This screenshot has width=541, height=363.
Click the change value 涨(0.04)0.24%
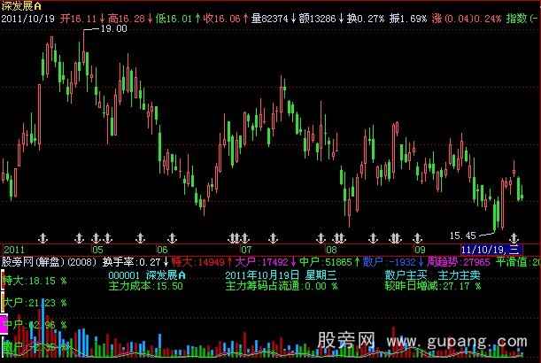click(x=467, y=19)
